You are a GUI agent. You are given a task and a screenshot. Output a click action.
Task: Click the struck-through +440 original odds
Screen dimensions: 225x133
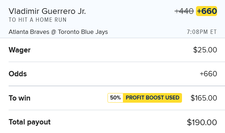coord(184,11)
